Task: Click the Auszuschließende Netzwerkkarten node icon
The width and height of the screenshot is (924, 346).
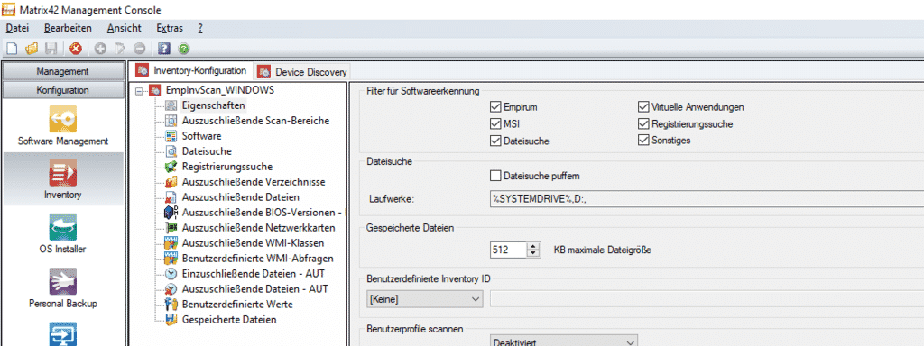Action: [171, 228]
